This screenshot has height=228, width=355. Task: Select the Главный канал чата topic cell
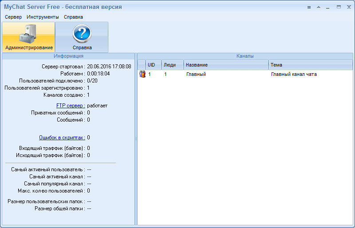[294, 74]
